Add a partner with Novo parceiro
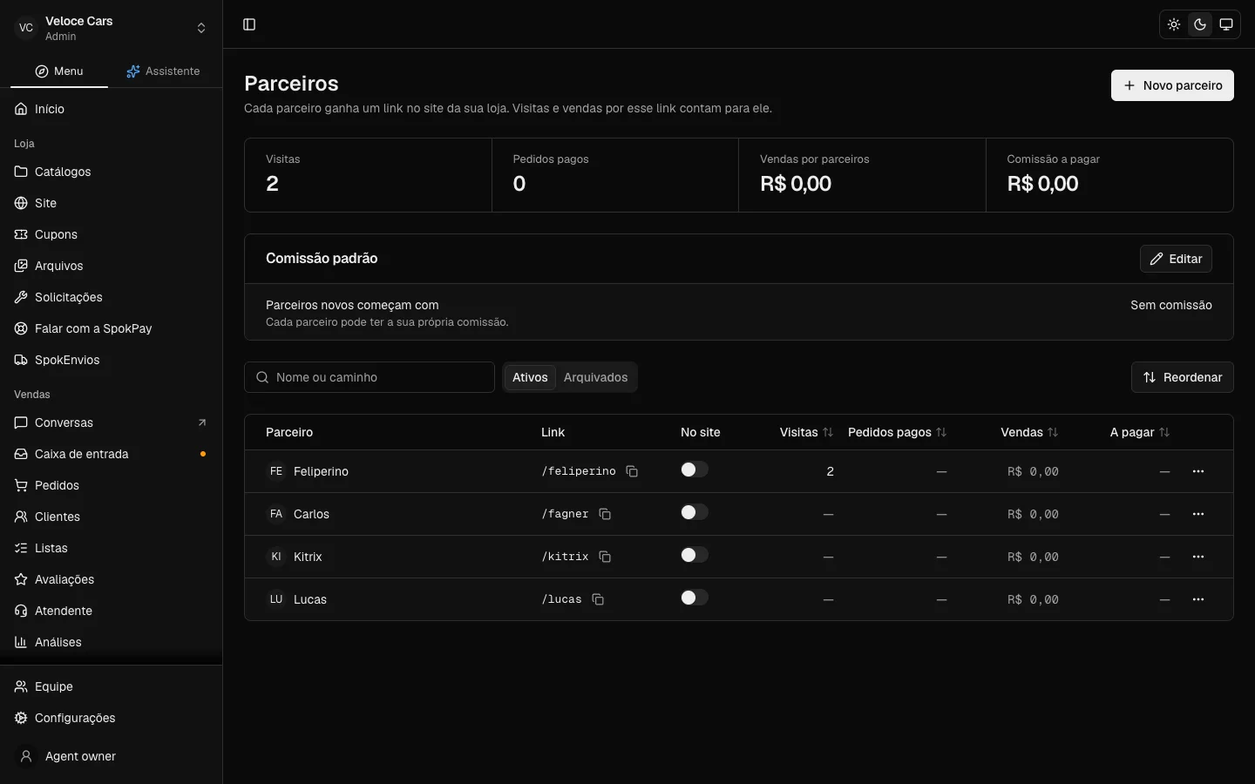1255x784 pixels. point(1172,85)
